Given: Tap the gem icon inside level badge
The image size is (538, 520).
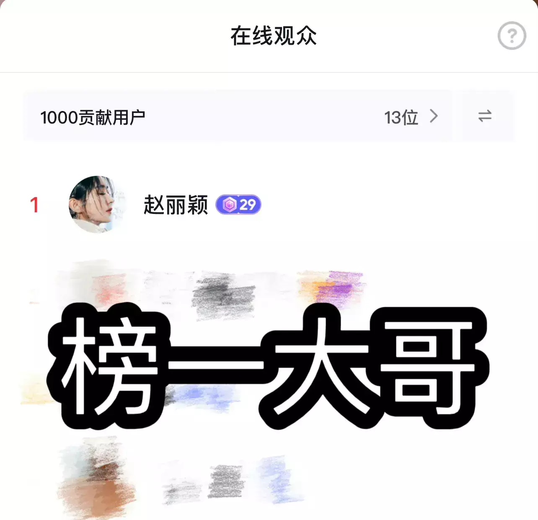Looking at the screenshot, I should coord(229,205).
